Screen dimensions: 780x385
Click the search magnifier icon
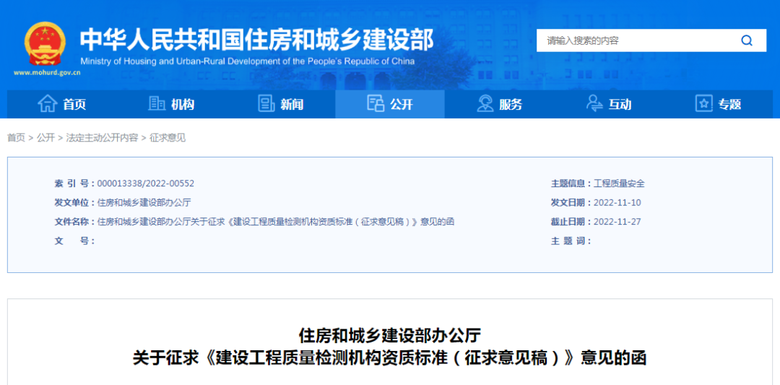point(747,40)
